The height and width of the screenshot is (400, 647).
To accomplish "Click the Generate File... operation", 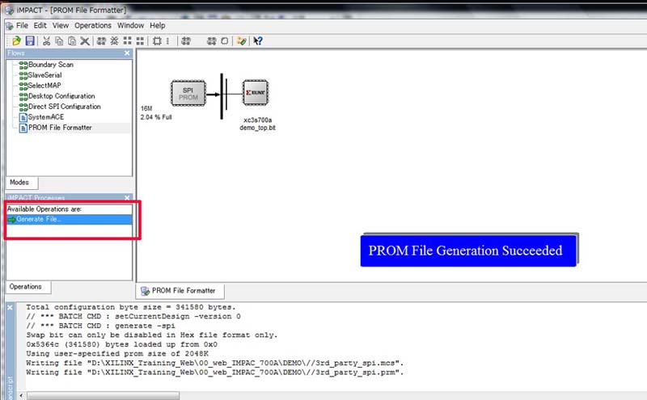I will coord(70,219).
